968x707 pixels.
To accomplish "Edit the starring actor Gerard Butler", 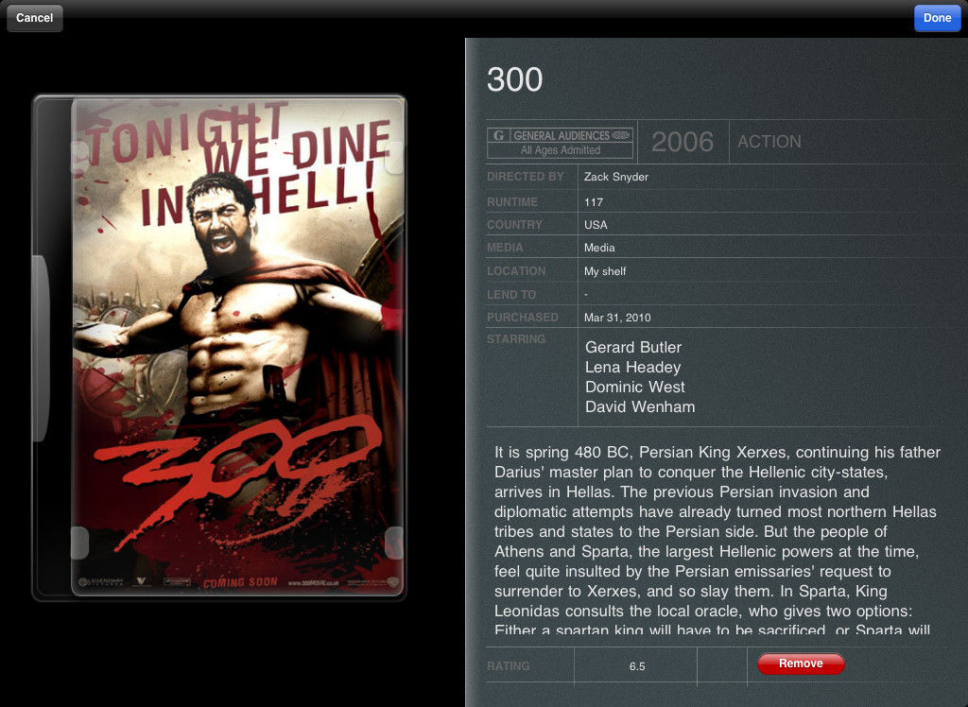I will [x=633, y=347].
